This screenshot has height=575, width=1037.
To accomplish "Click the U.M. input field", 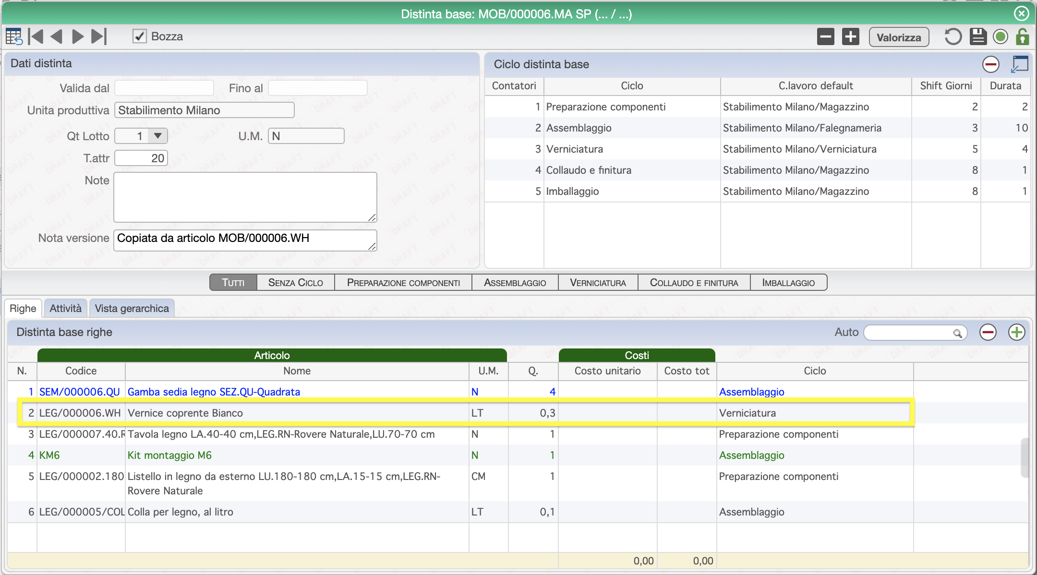I will [306, 136].
